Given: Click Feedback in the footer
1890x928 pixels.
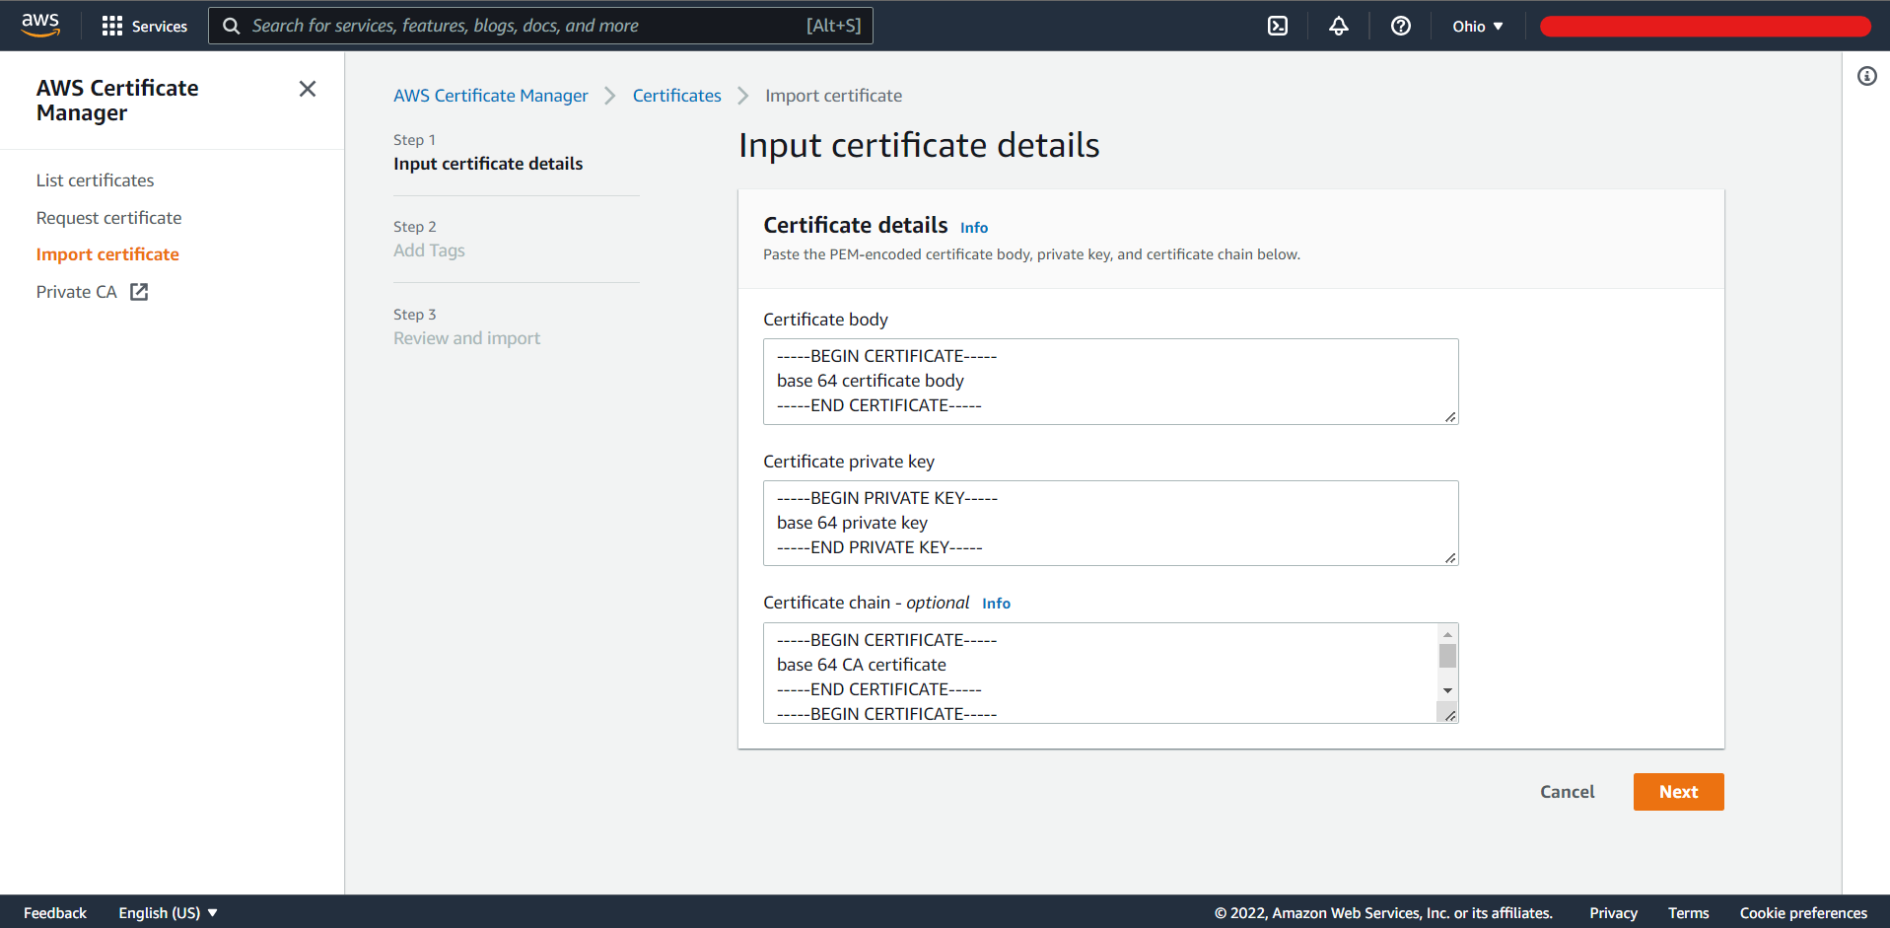Looking at the screenshot, I should [55, 913].
